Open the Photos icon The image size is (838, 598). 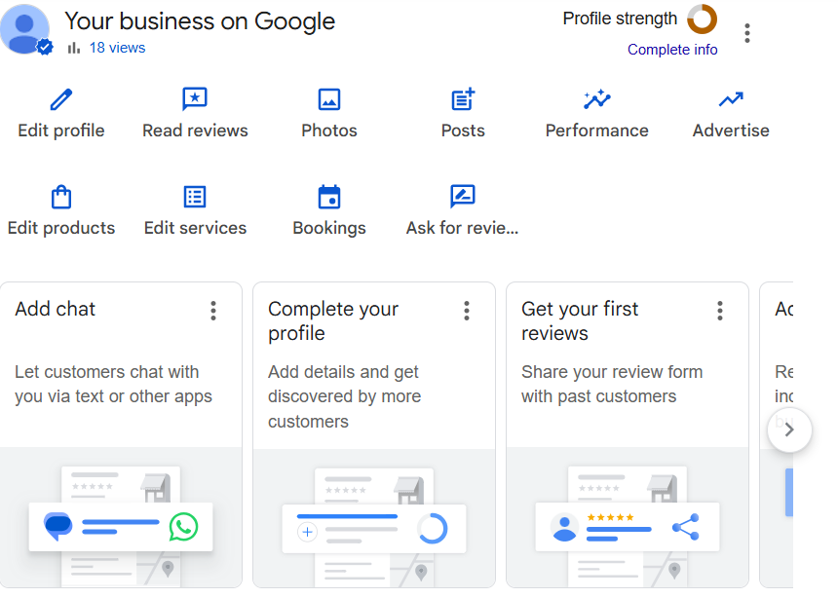click(329, 99)
